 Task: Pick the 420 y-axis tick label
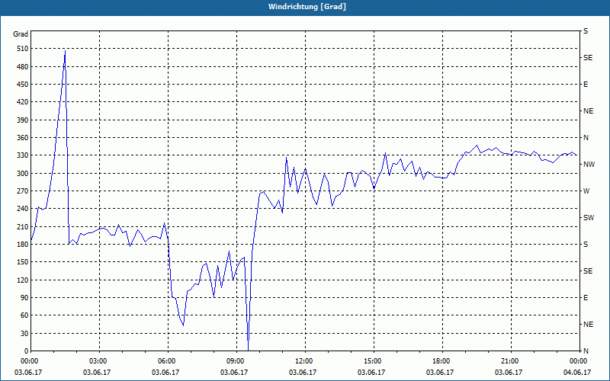[23, 102]
